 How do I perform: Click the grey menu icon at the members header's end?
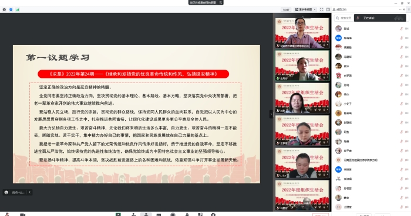(x=409, y=9)
